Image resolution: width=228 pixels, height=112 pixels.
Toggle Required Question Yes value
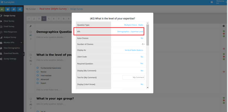tap(141, 64)
